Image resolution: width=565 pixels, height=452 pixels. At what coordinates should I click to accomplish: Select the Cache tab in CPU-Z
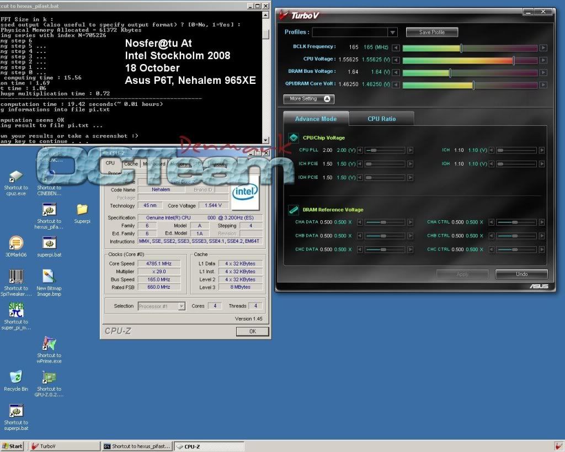131,164
